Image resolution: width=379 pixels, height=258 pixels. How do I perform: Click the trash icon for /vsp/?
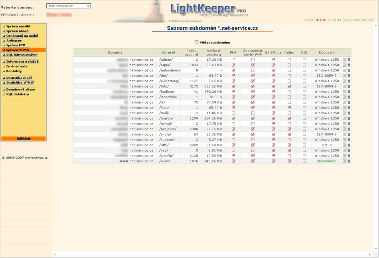(349, 150)
